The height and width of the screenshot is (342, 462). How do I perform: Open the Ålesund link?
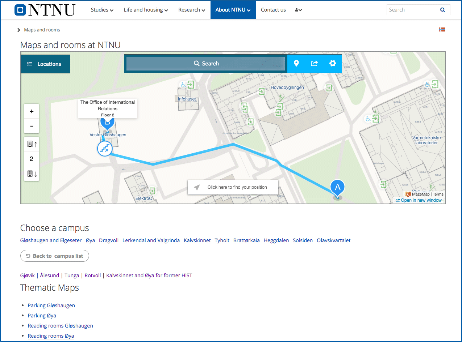[50, 275]
